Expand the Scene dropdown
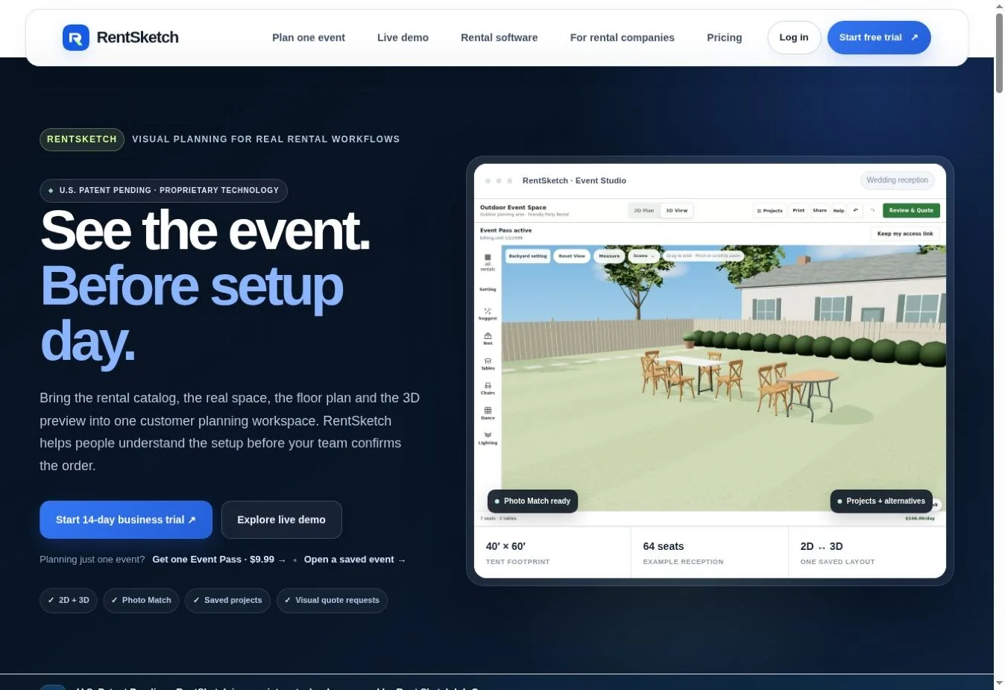1005x690 pixels. tap(643, 256)
